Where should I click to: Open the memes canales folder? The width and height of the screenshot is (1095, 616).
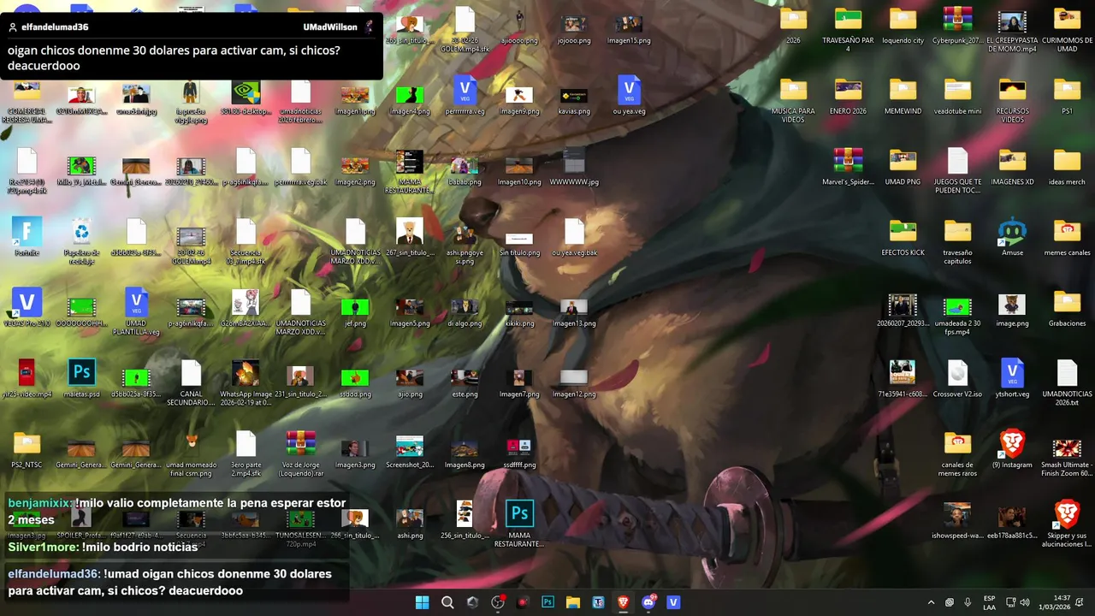click(x=1067, y=237)
